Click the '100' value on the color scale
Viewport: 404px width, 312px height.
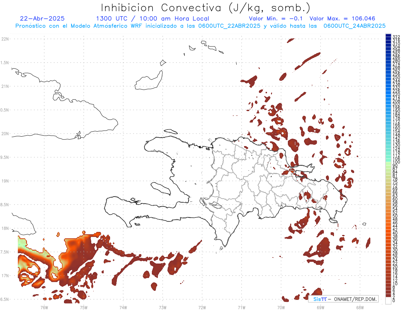pos(396,162)
